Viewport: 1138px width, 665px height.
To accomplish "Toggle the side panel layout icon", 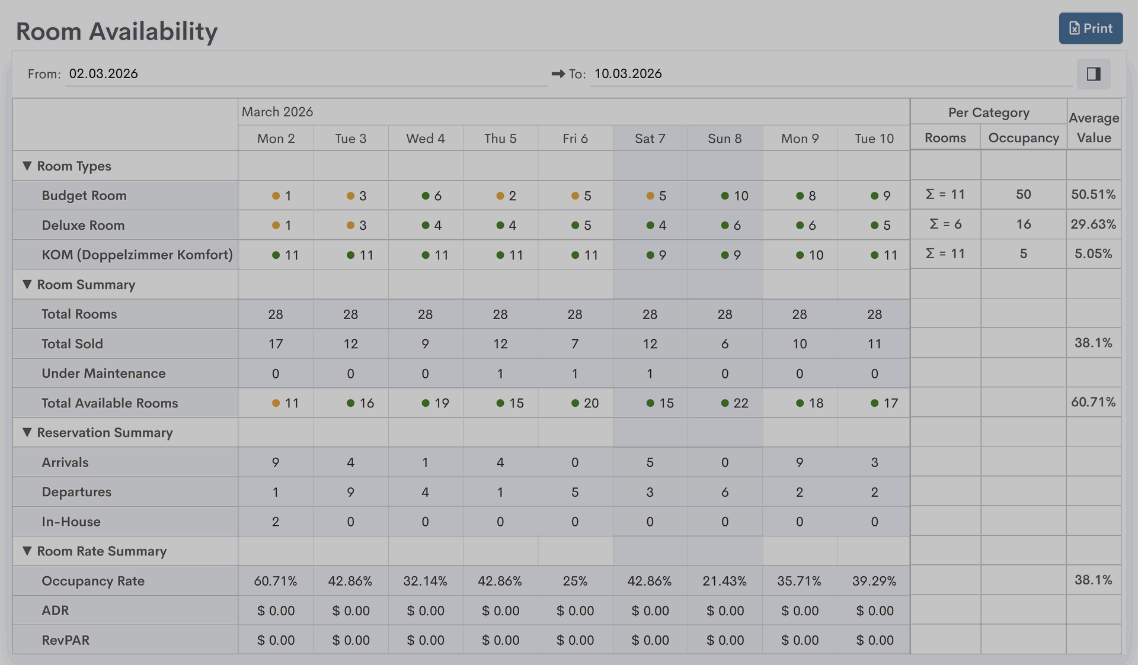I will (1093, 74).
